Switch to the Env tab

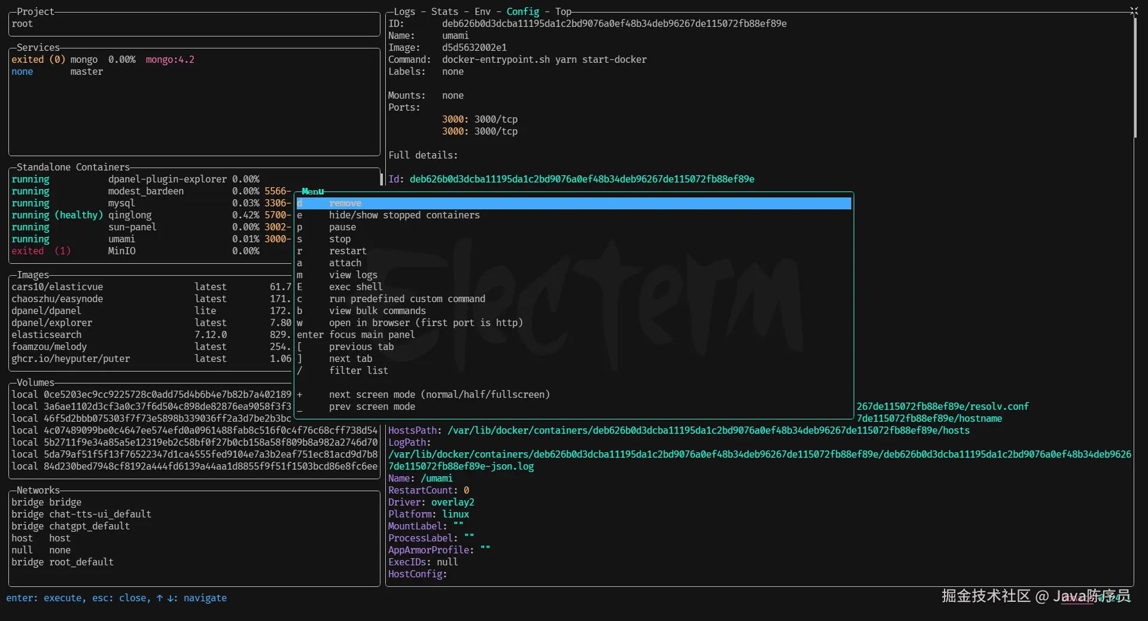[482, 12]
